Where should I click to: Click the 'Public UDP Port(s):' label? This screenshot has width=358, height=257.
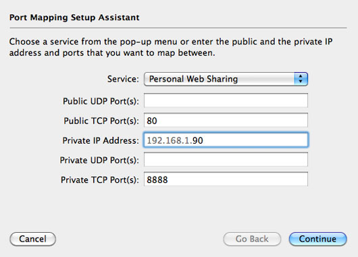click(101, 101)
